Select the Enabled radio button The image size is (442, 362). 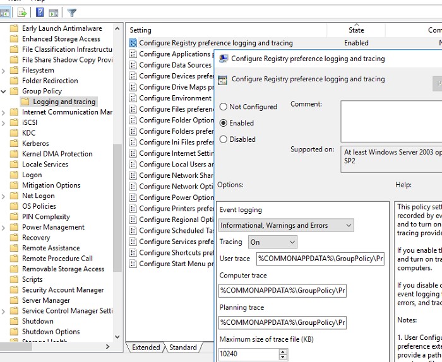coord(224,123)
